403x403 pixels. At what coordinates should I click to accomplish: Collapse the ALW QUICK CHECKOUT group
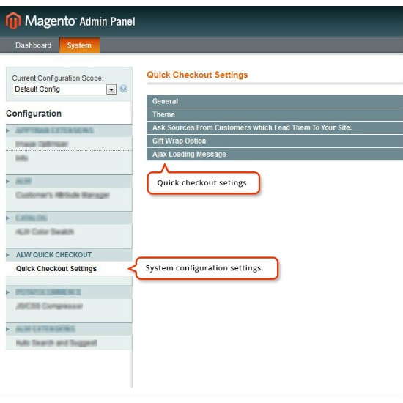(69, 255)
